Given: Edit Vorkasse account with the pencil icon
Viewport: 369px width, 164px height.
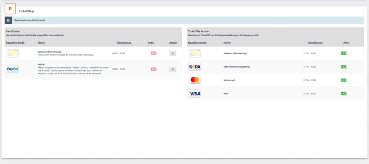Looking at the screenshot, I should tap(173, 53).
